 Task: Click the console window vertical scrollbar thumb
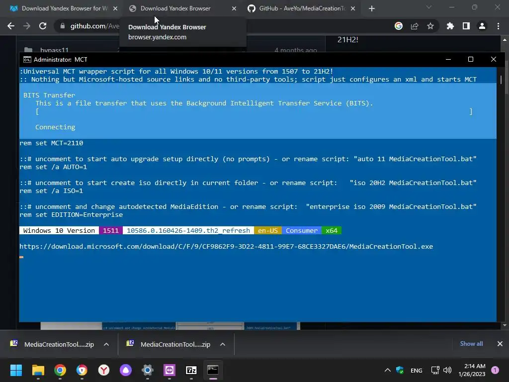(501, 80)
